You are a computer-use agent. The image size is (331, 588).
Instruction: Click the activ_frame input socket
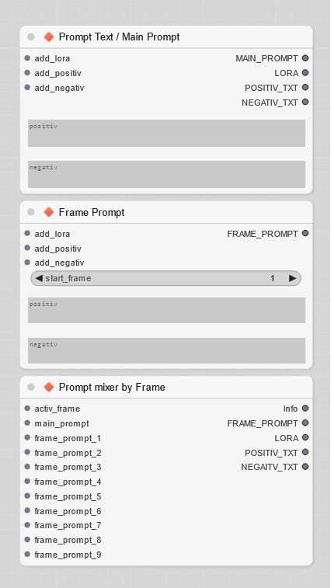click(27, 409)
